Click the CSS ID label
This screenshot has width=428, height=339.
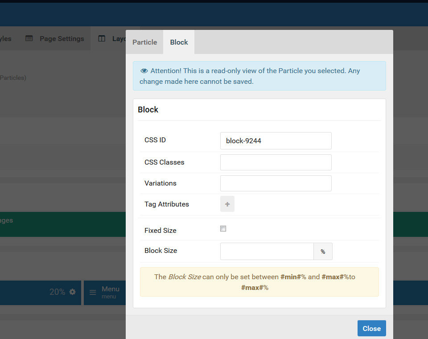155,140
